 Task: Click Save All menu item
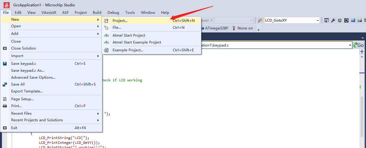(51, 84)
